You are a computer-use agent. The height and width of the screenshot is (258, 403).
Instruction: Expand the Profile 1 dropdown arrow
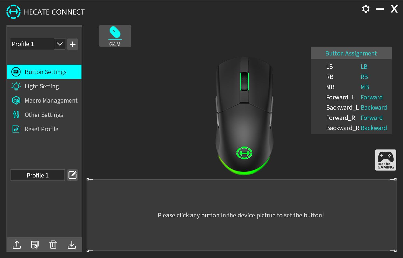[x=60, y=44]
